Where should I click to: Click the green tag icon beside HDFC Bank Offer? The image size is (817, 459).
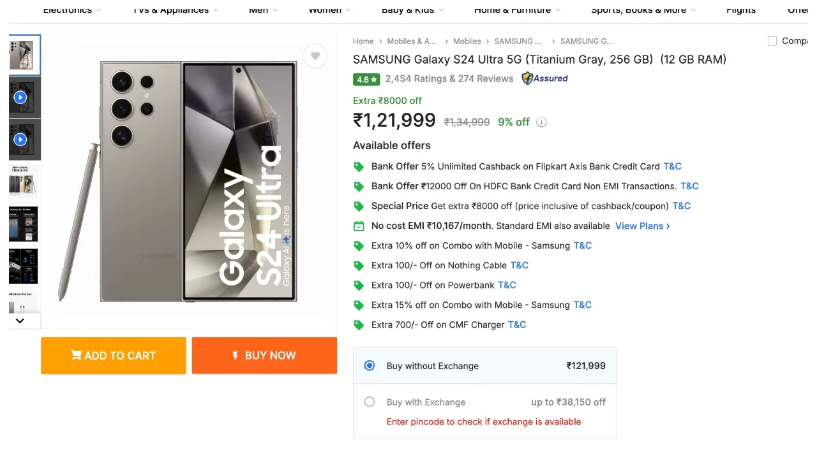[359, 186]
